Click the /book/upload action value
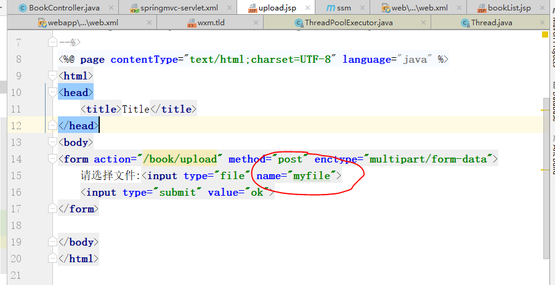Screen dimensions: 555x285 point(179,159)
